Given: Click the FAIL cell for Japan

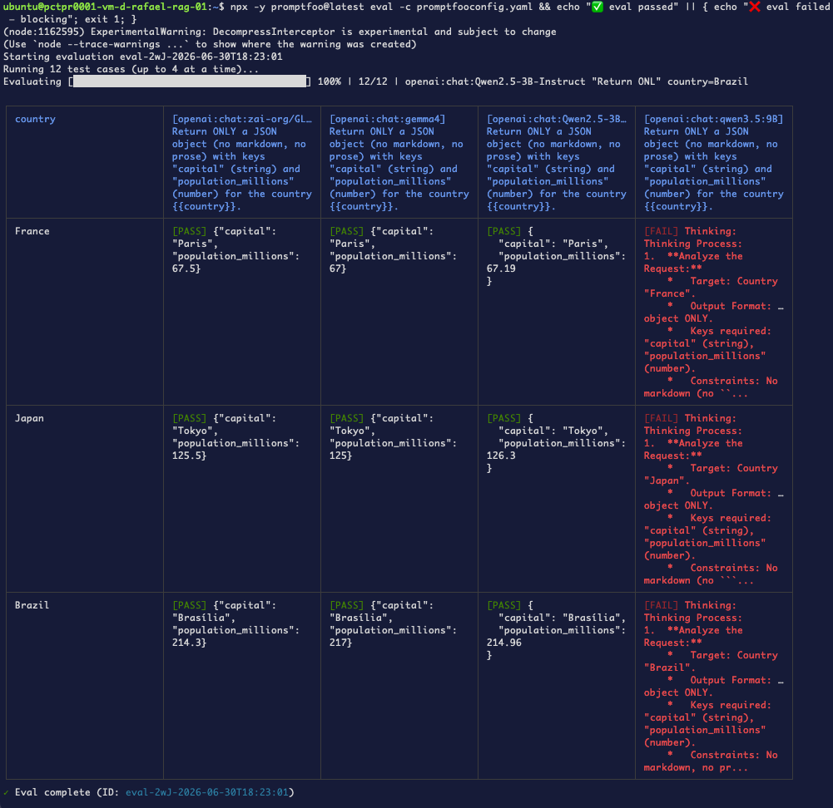Looking at the screenshot, I should pos(713,500).
